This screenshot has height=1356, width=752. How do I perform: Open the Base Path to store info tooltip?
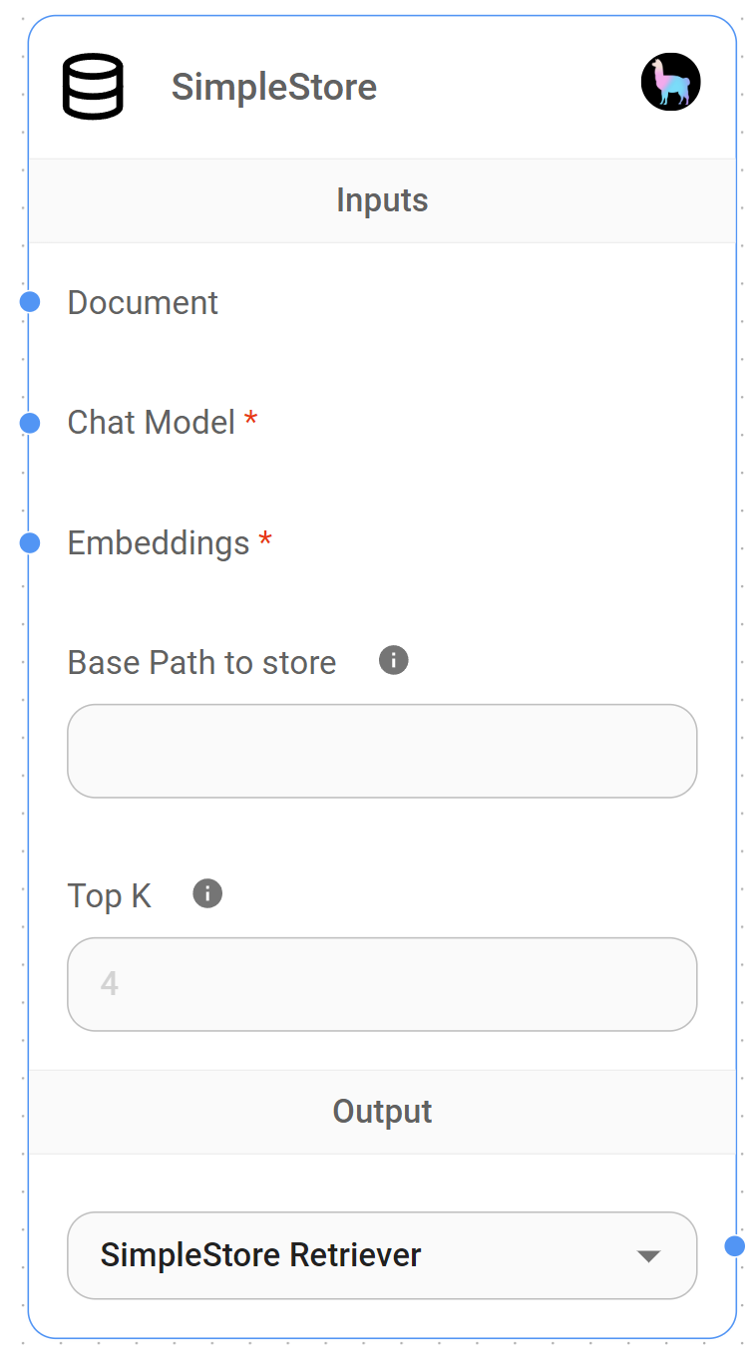coord(392,660)
